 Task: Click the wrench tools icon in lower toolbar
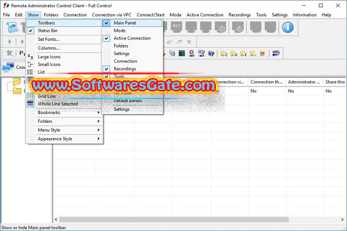point(10,53)
